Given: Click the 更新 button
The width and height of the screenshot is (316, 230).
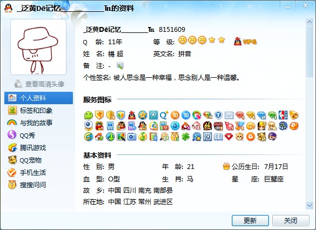Looking at the screenshot, I should pyautogui.click(x=250, y=220).
